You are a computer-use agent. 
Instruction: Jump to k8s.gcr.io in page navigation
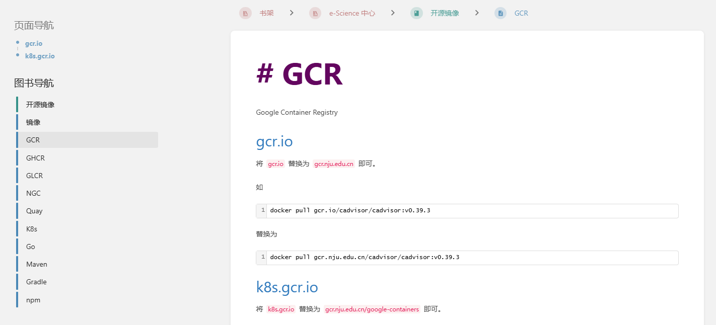point(40,56)
